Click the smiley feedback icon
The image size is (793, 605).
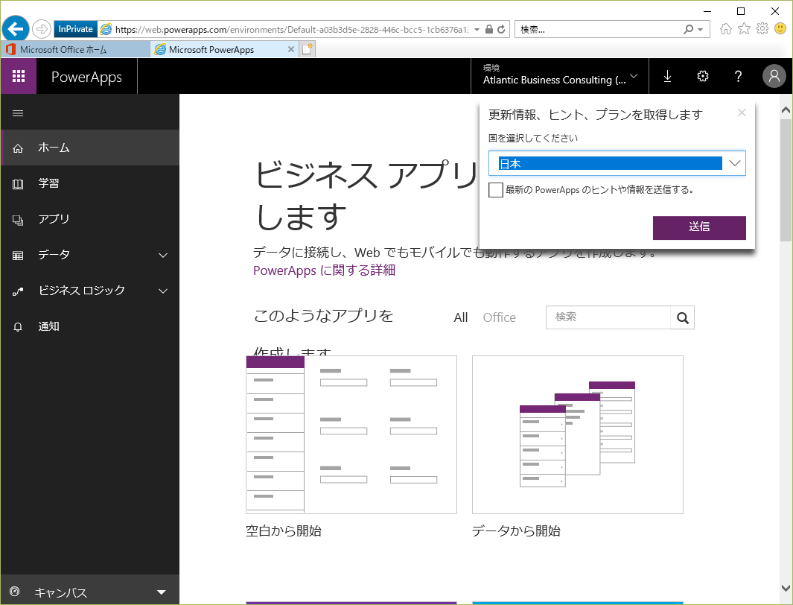(780, 29)
